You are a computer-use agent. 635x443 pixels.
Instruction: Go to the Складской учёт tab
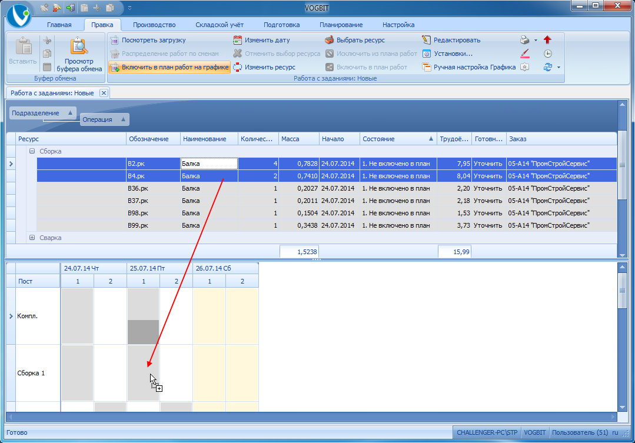click(220, 25)
